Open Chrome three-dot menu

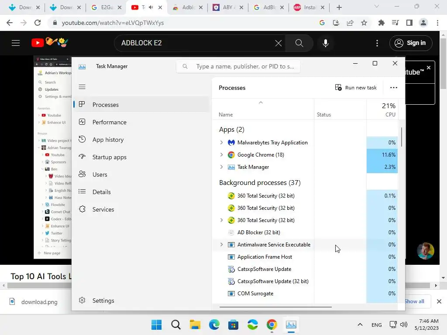click(437, 23)
